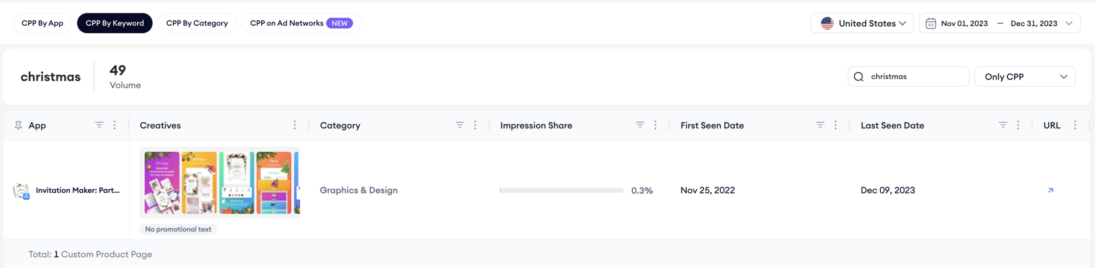Click the christmas keyword search field
1095x268 pixels.
point(908,77)
